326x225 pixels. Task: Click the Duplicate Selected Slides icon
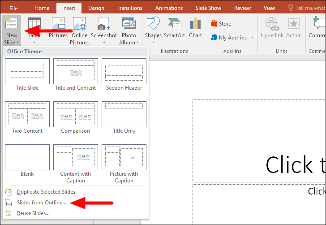click(9, 192)
